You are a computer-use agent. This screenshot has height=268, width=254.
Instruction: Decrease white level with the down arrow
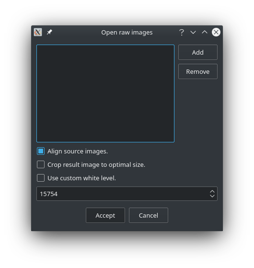(212, 196)
